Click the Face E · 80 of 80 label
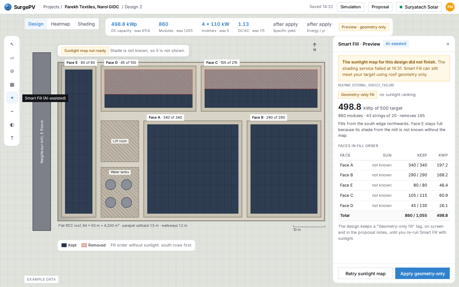The image size is (459, 287). [81, 63]
